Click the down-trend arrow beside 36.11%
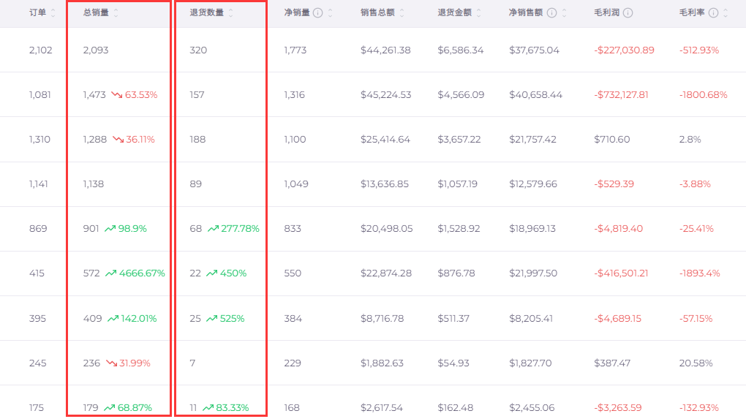746x419 pixels. [x=118, y=140]
